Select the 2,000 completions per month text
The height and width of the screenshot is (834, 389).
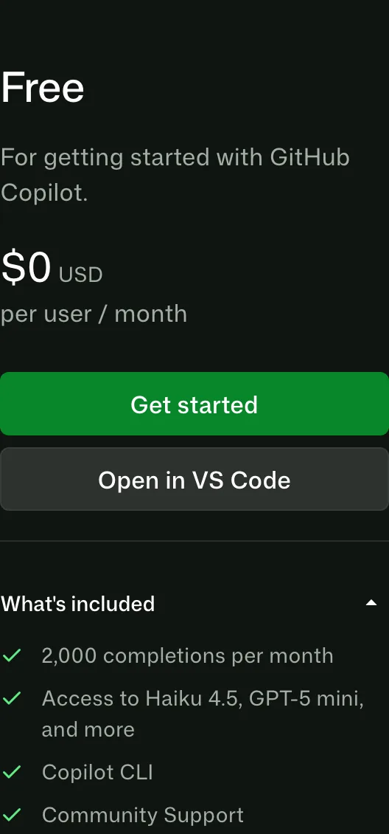[187, 655]
